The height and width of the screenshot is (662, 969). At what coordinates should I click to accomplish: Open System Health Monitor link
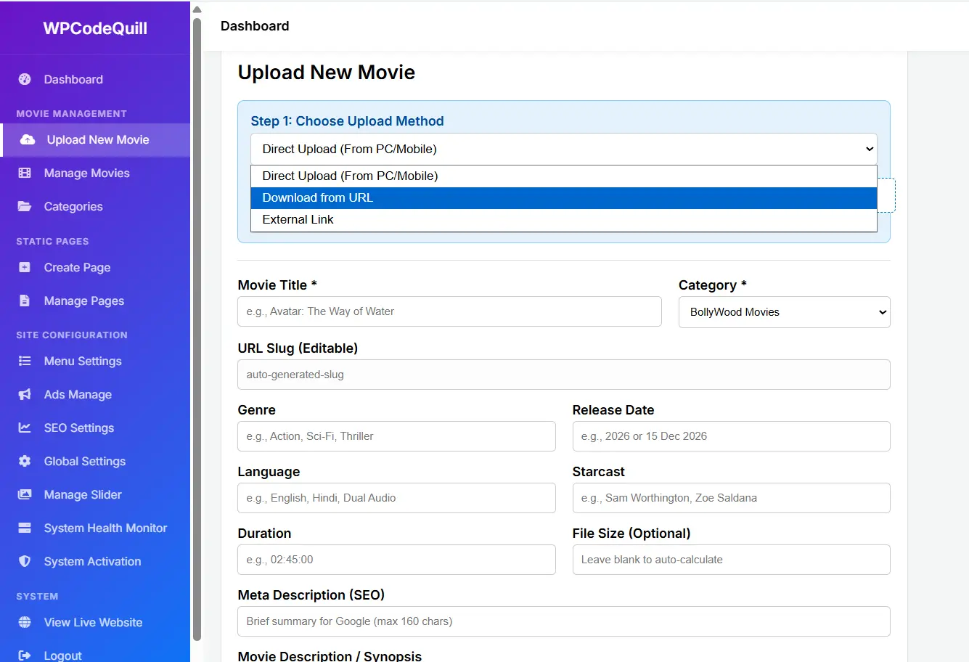coord(105,528)
